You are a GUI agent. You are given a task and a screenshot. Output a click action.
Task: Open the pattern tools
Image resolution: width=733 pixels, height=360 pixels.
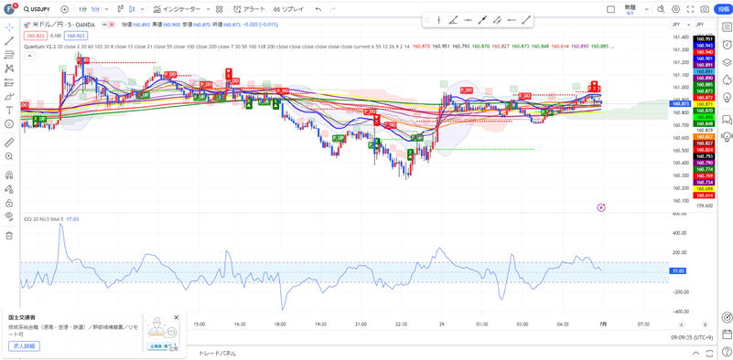click(9, 69)
